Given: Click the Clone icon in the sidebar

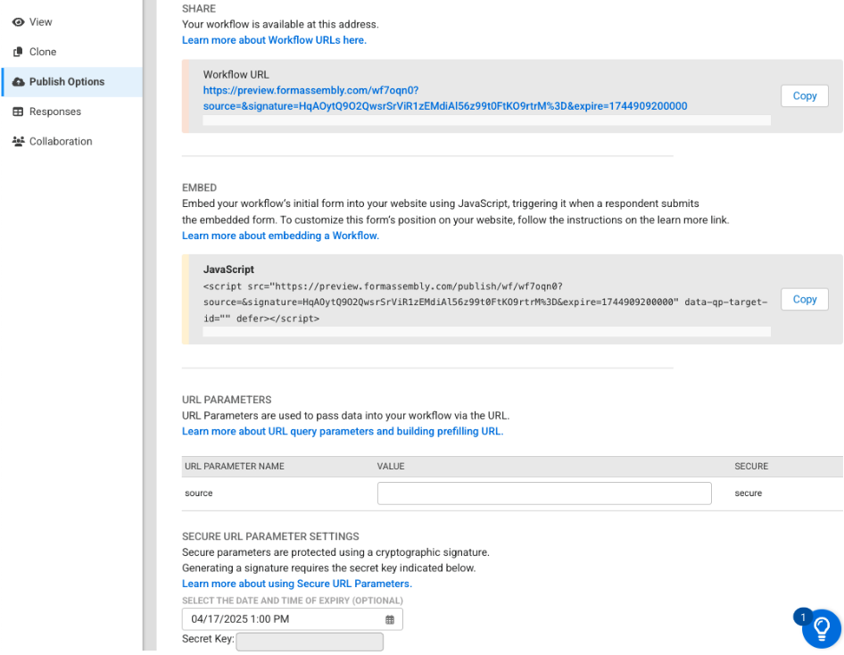Looking at the screenshot, I should (x=18, y=53).
